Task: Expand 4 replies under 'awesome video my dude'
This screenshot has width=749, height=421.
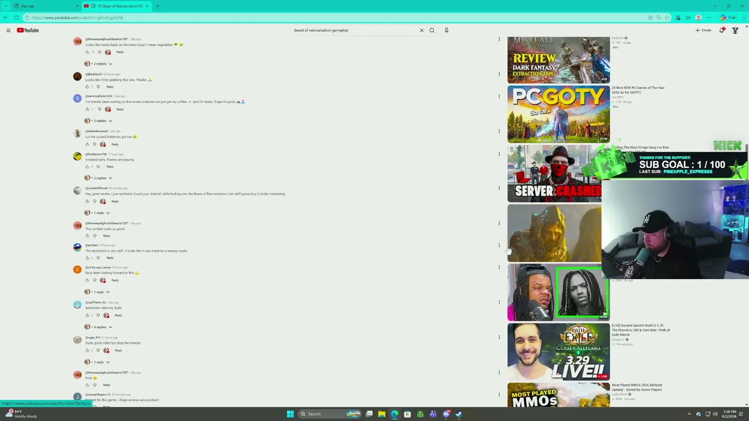Action: [x=99, y=327]
